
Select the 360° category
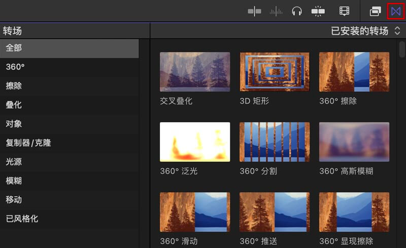70,67
